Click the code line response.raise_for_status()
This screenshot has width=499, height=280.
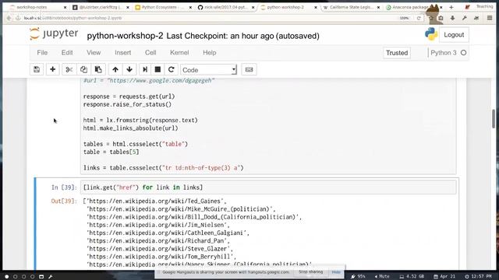[x=127, y=104]
